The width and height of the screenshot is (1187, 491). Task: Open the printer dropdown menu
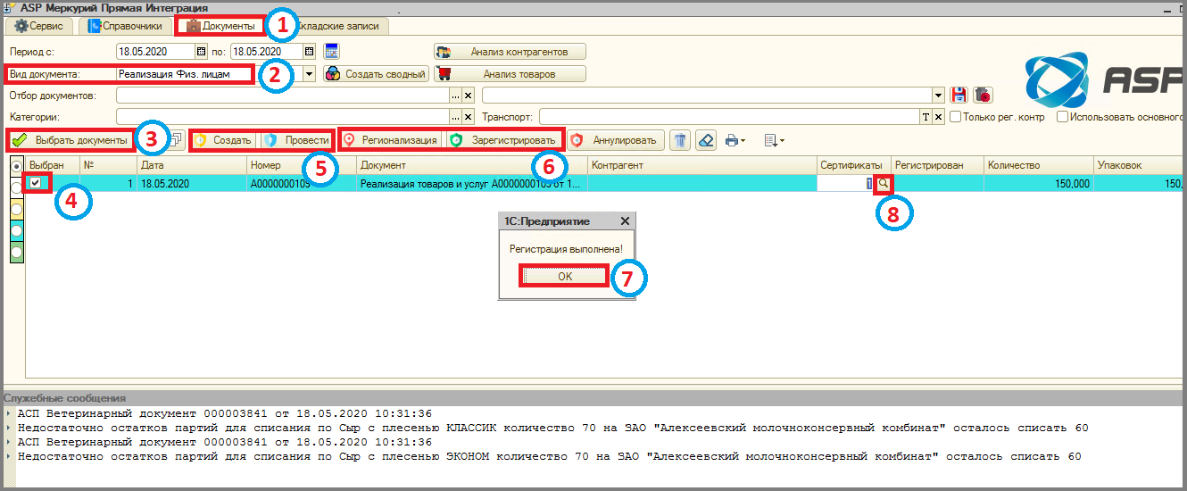click(735, 140)
